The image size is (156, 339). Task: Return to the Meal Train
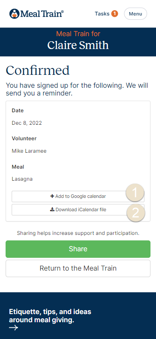pyautogui.click(x=78, y=268)
